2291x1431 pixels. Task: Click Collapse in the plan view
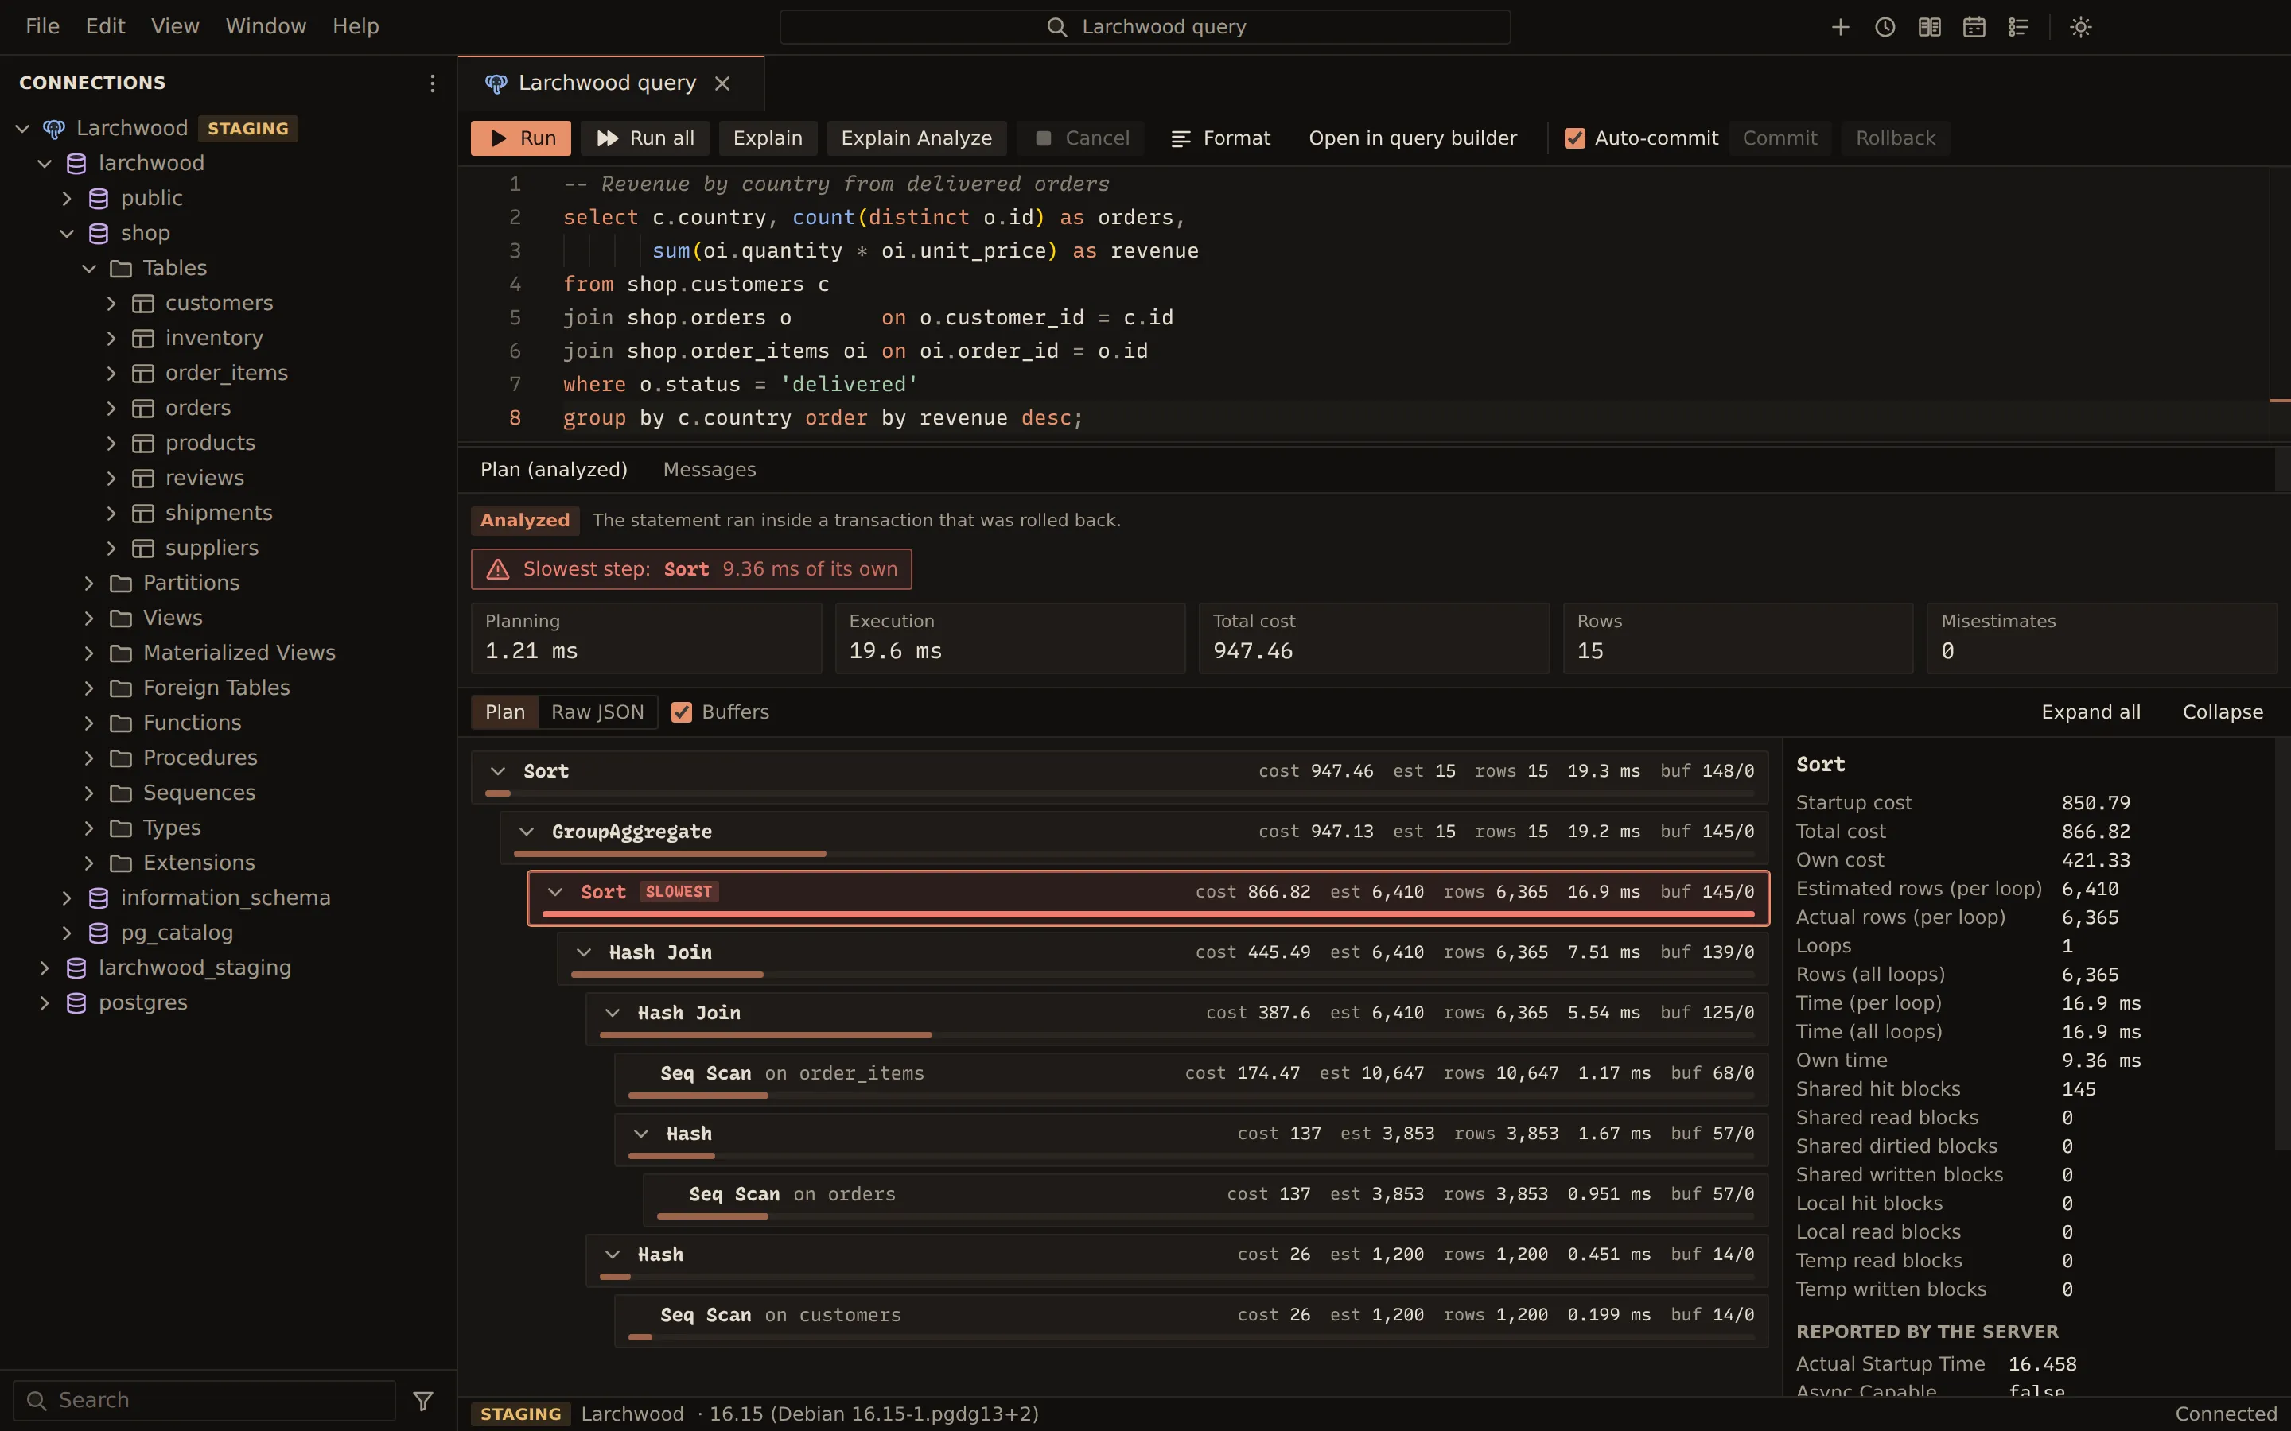2222,712
